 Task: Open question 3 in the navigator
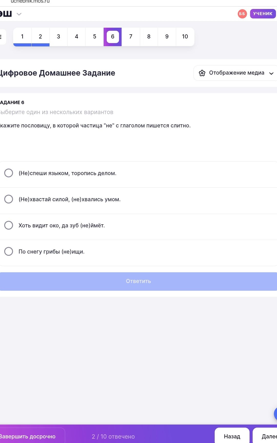(58, 37)
